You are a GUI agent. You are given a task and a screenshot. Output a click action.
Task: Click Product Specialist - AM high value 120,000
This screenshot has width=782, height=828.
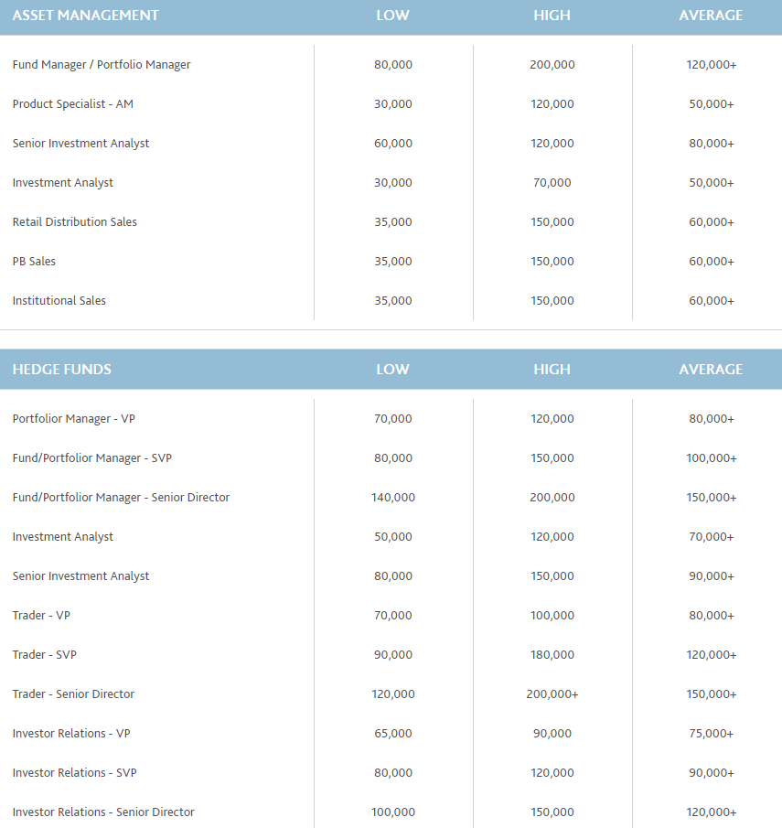(552, 104)
